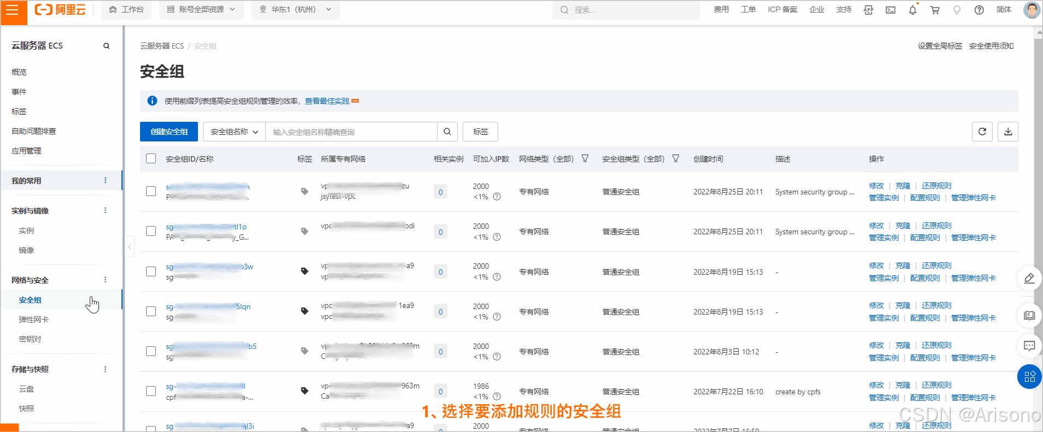Open the help question mark icon
The height and width of the screenshot is (432, 1043).
pyautogui.click(x=979, y=10)
